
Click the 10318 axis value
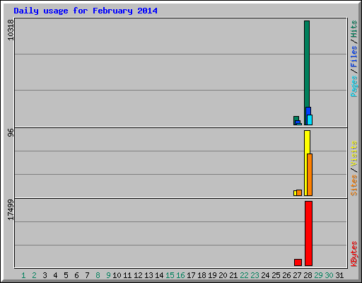coord(11,30)
